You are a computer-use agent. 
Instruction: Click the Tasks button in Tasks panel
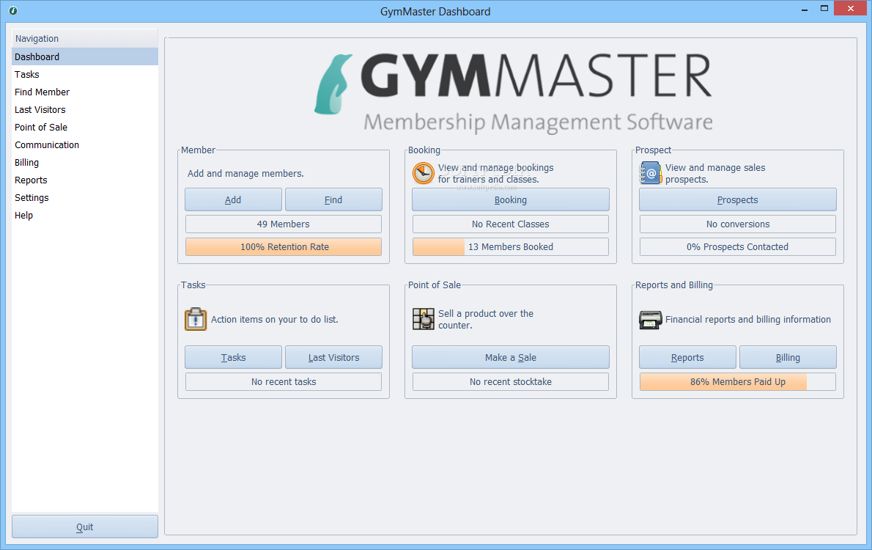pyautogui.click(x=233, y=357)
